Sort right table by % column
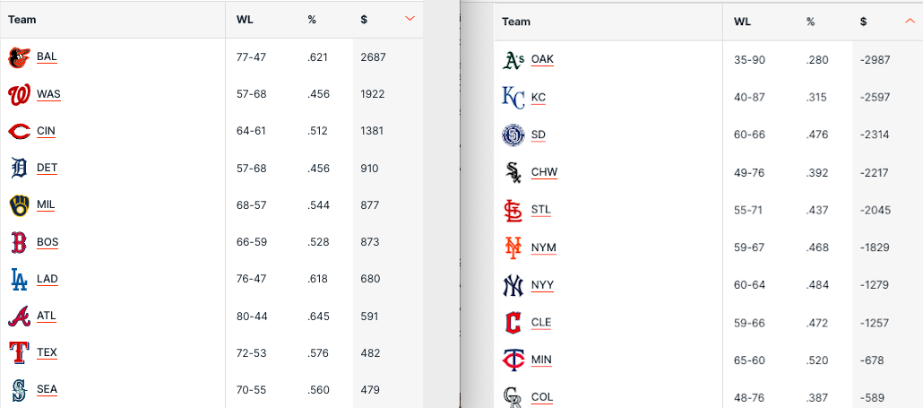This screenshot has height=408, width=923. [810, 22]
